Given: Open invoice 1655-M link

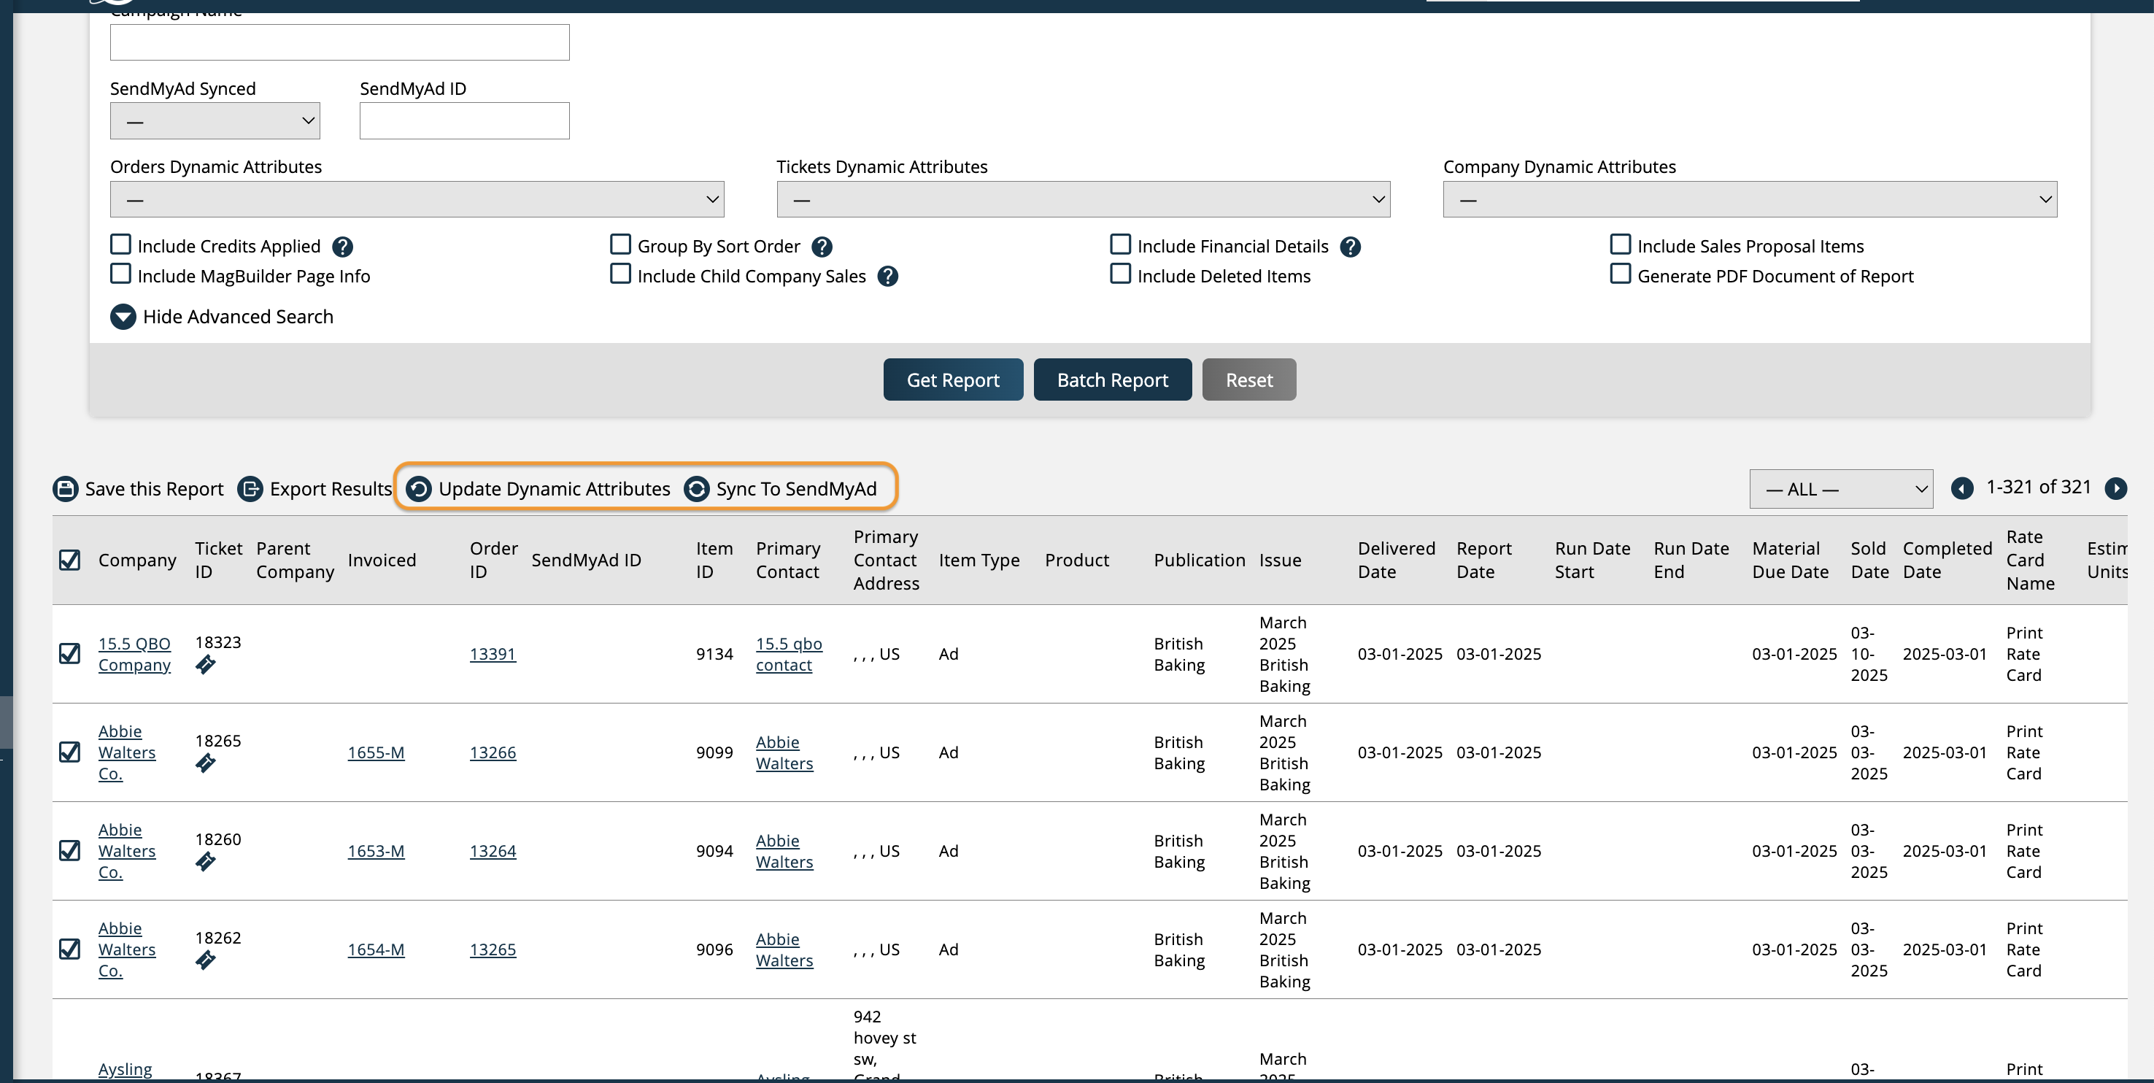Looking at the screenshot, I should point(377,753).
